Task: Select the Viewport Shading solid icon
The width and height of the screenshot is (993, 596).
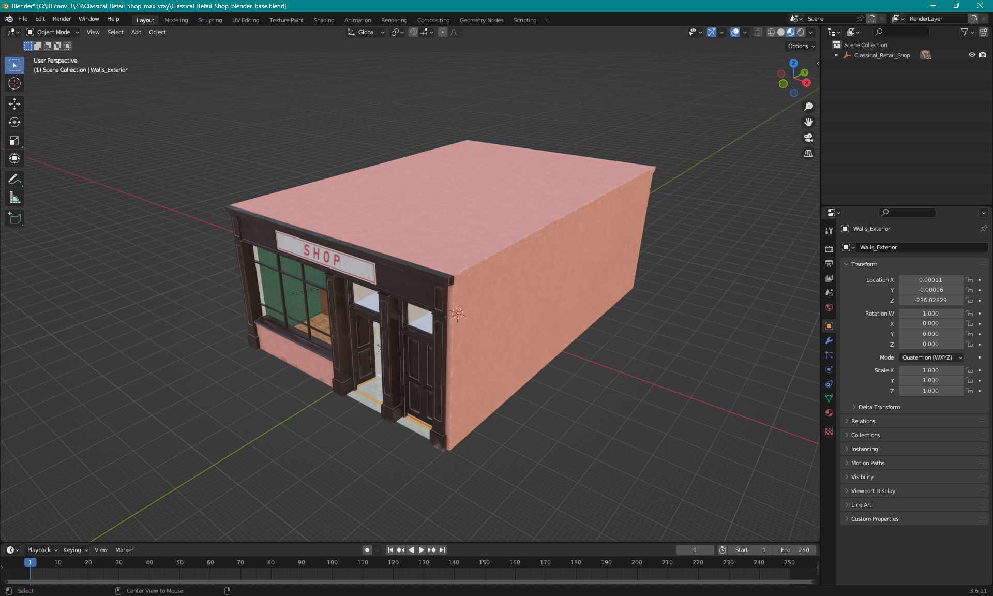Action: [780, 32]
